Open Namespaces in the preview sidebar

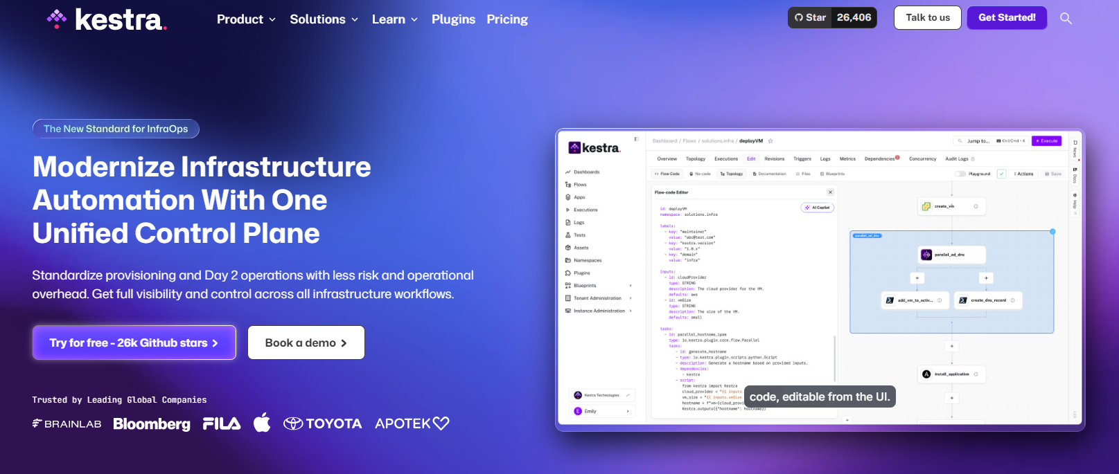tap(583, 260)
